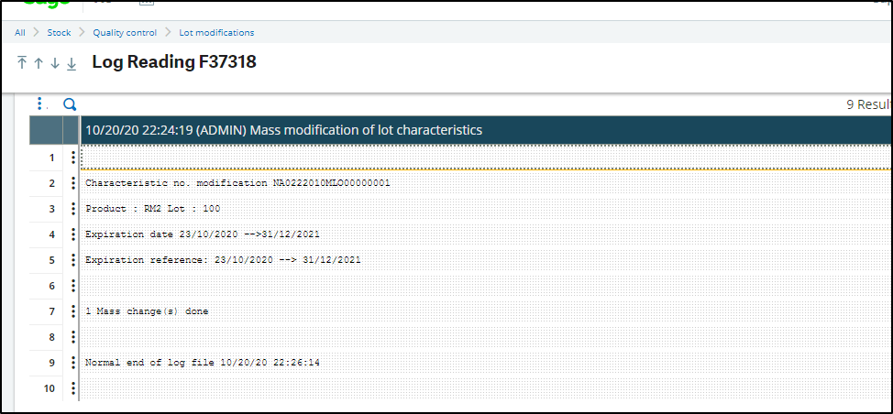Screen dimensions: 893x414
Task: Go to Lot modifications breadcrumb
Action: [x=216, y=33]
